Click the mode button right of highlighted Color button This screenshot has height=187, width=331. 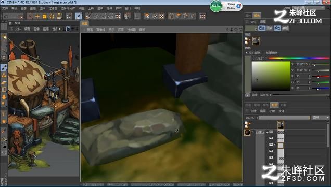[285, 28]
